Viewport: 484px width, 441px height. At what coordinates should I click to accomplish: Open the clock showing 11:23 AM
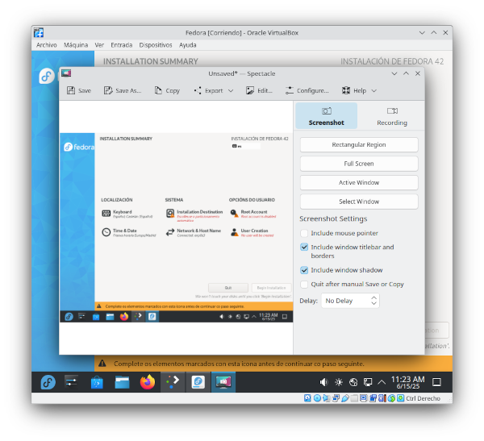(x=407, y=383)
